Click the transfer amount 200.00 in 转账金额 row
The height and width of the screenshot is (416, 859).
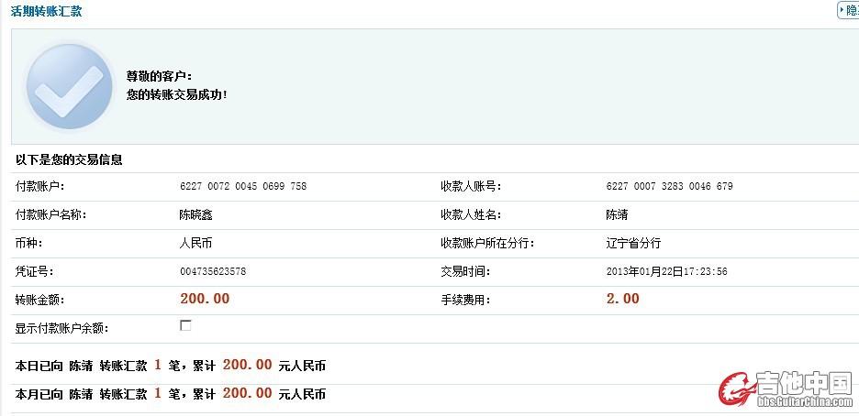[205, 299]
